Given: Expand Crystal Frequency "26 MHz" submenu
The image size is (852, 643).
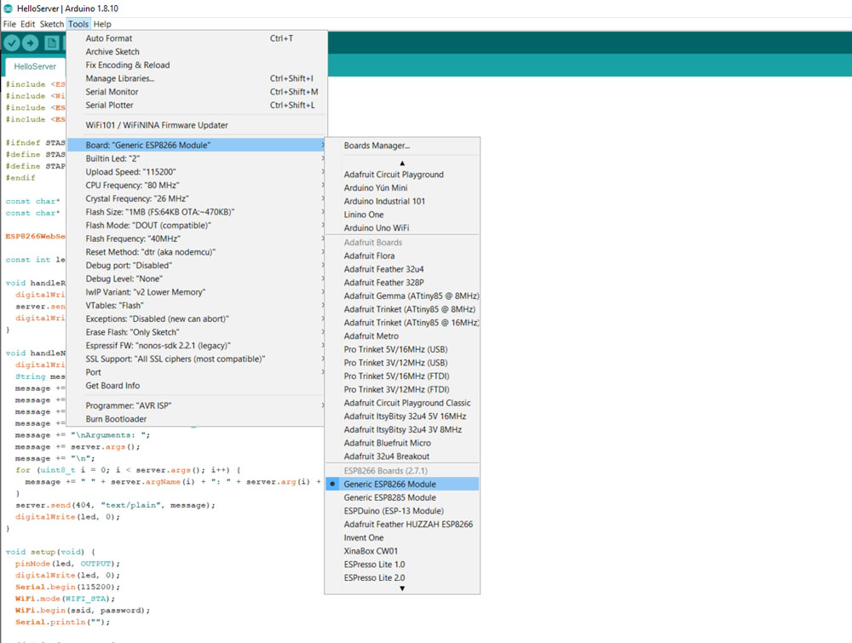Looking at the screenshot, I should click(197, 198).
